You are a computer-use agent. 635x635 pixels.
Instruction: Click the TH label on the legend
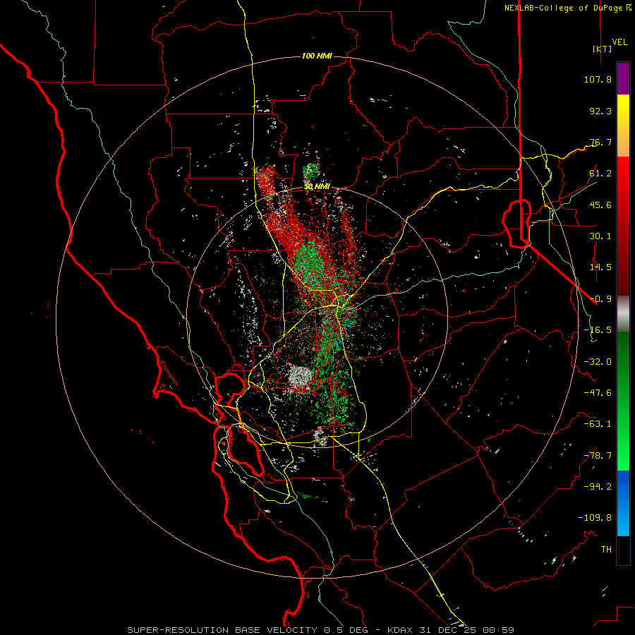pyautogui.click(x=606, y=549)
